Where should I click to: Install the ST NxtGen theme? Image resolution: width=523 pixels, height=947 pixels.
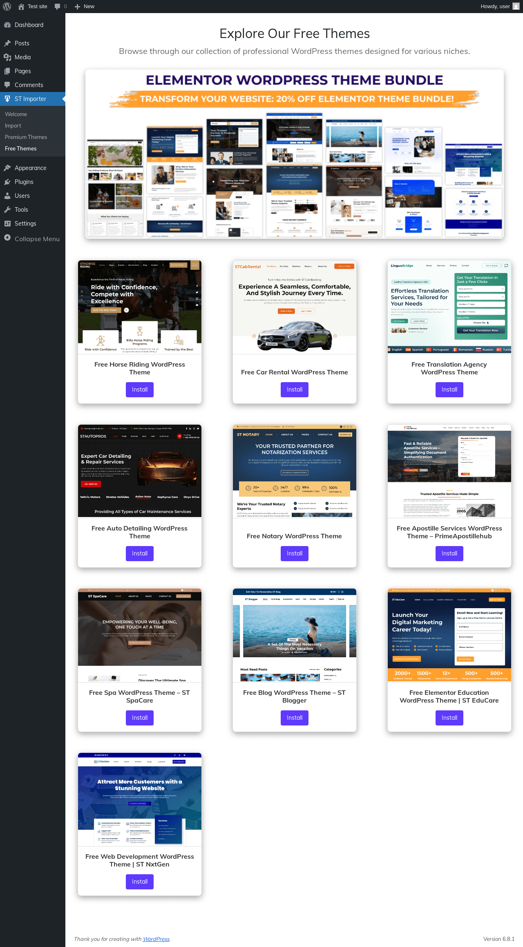point(140,882)
